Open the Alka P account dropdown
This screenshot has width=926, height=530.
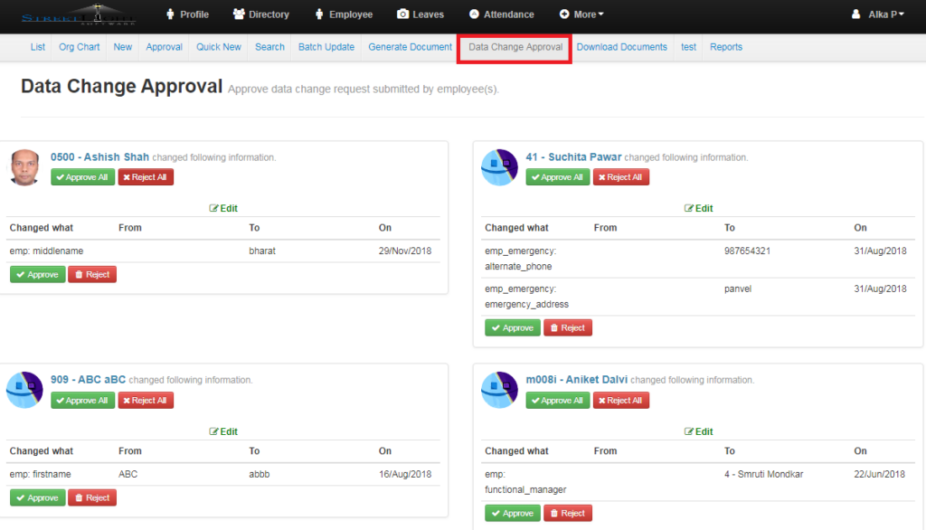coord(877,14)
